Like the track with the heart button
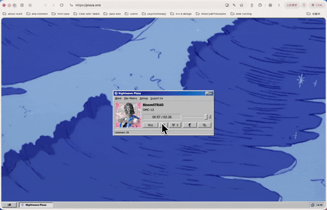 tap(175, 125)
